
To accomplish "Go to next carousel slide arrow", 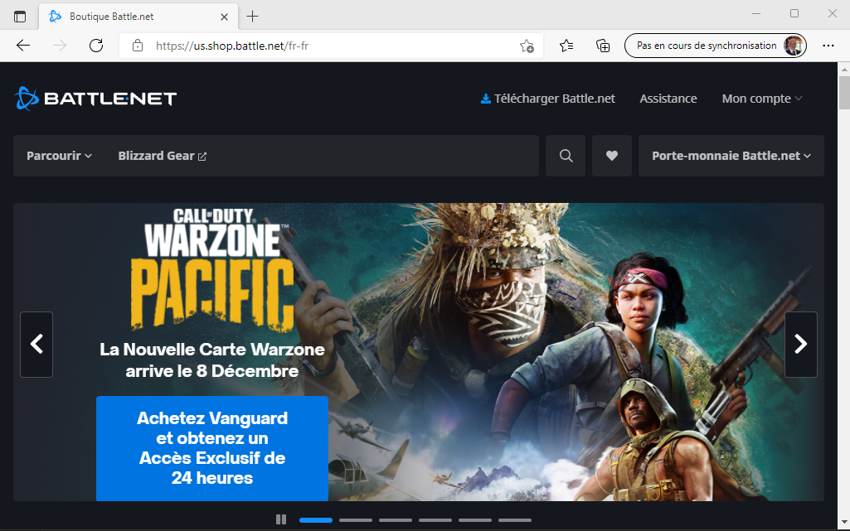I will tap(801, 345).
